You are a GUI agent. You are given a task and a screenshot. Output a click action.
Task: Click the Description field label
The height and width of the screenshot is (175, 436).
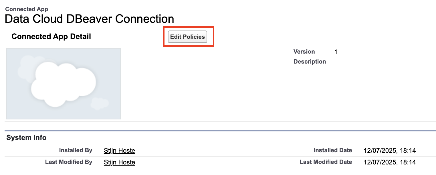pos(310,62)
